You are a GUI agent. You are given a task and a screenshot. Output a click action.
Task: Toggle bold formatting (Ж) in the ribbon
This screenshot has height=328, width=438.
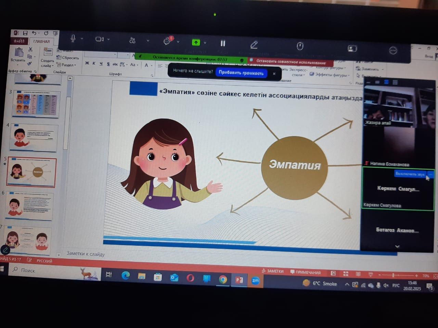[x=87, y=63]
